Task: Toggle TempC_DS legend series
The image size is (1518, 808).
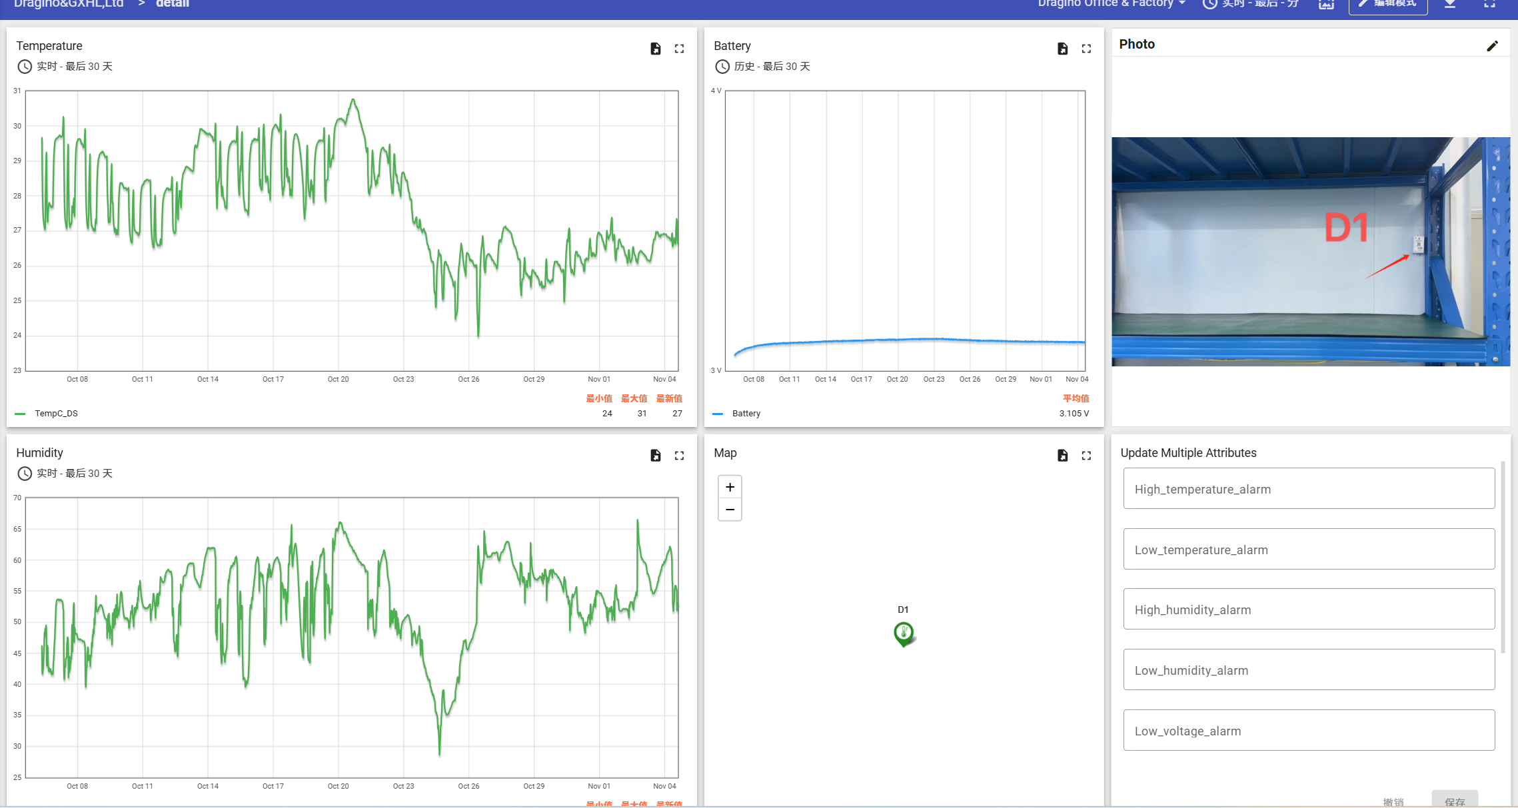Action: pyautogui.click(x=56, y=414)
